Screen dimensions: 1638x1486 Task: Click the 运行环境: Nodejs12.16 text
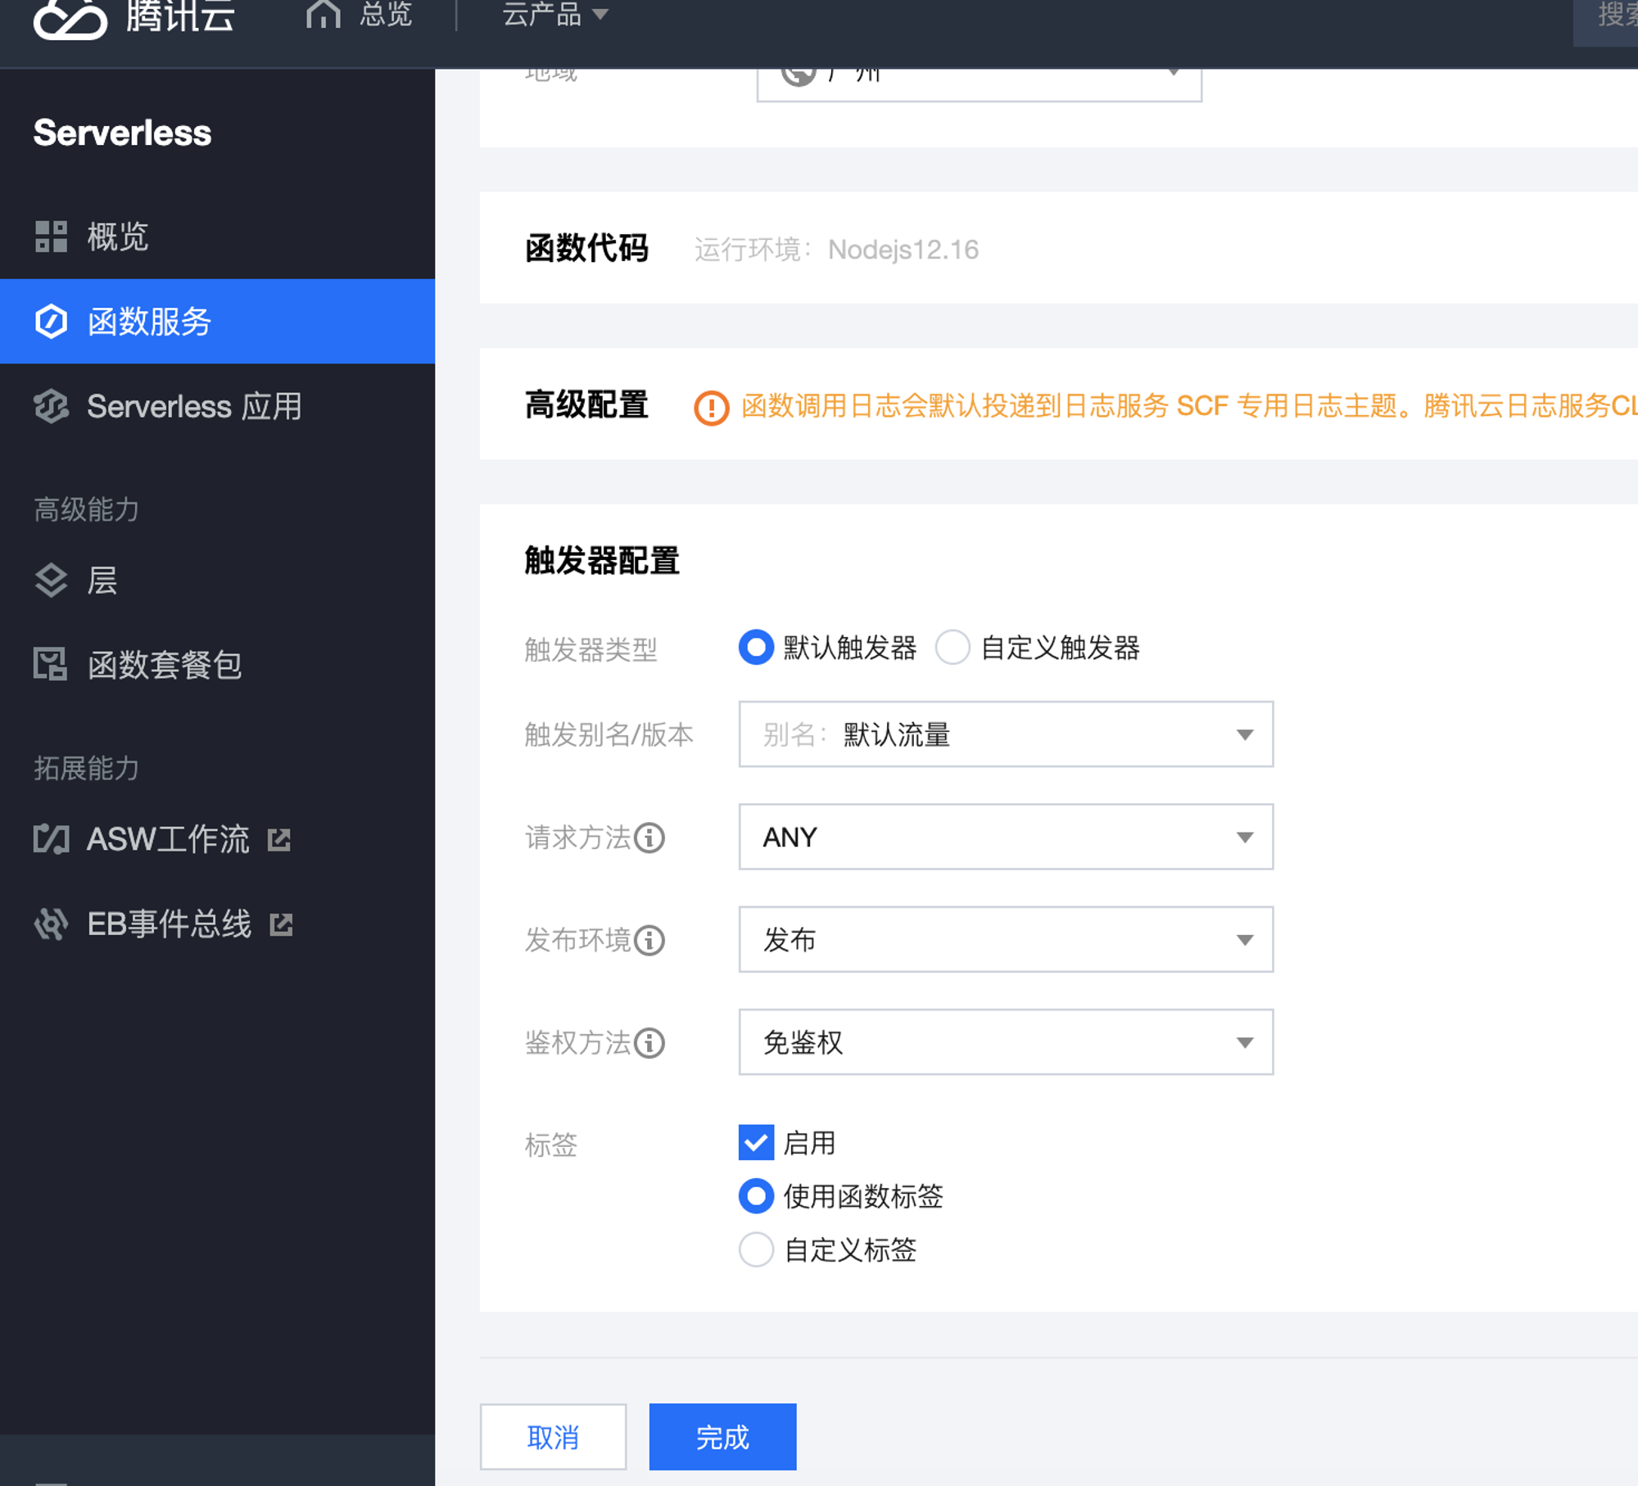coord(836,249)
